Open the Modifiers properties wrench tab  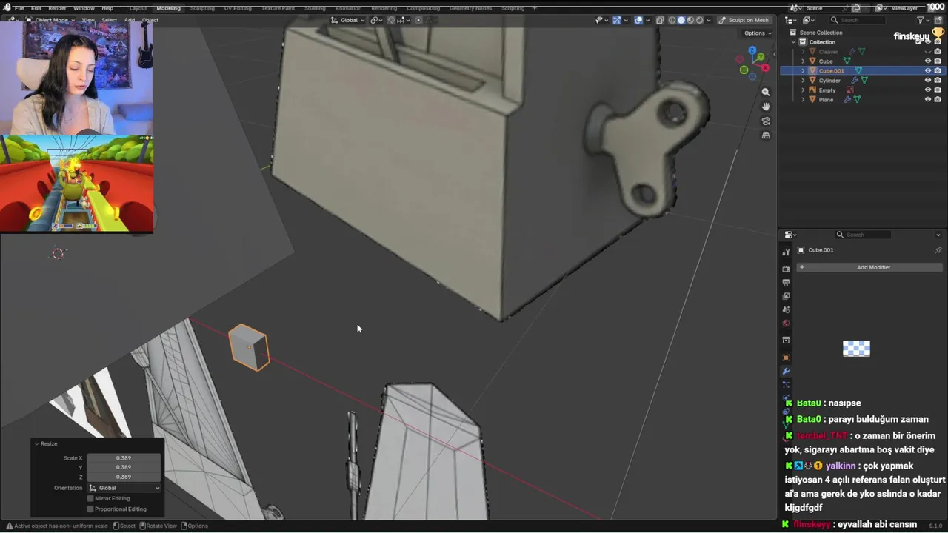(x=786, y=371)
